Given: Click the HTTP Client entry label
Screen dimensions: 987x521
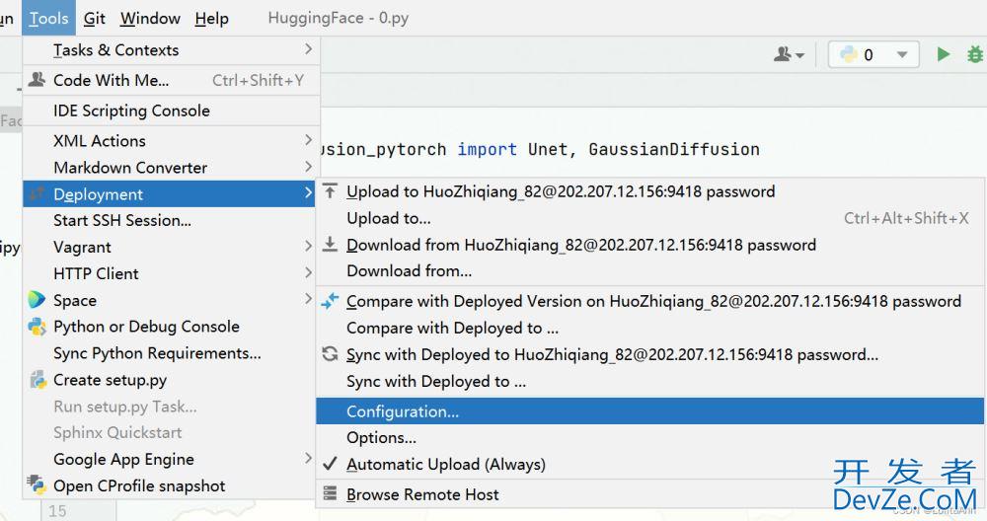Looking at the screenshot, I should tap(97, 273).
